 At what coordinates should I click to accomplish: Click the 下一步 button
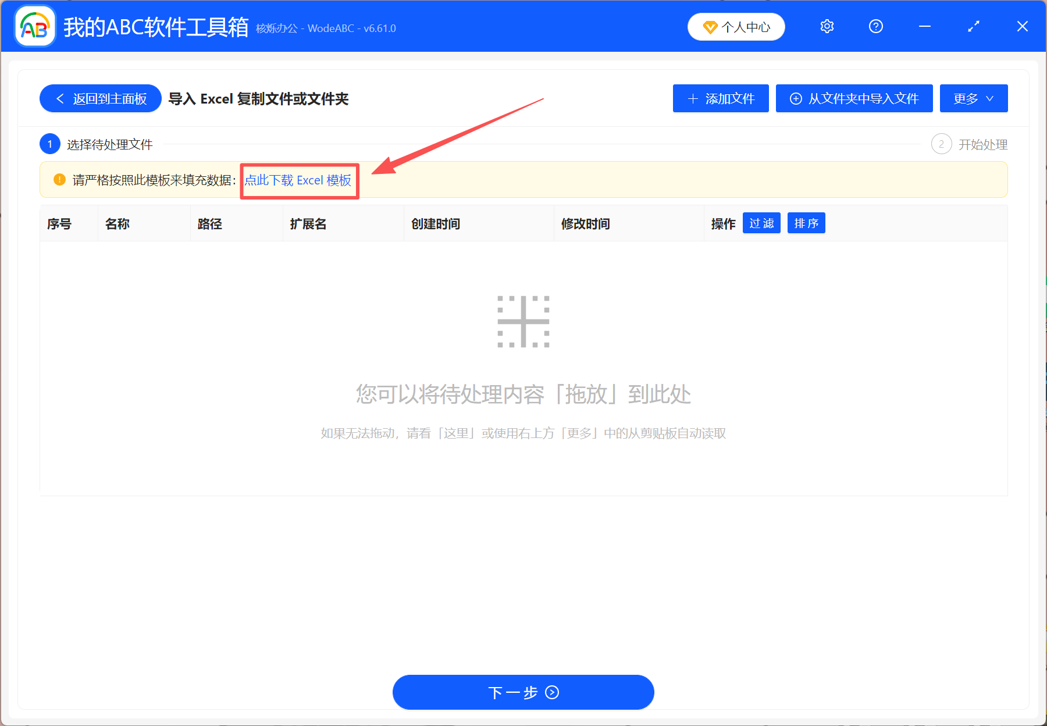click(523, 693)
